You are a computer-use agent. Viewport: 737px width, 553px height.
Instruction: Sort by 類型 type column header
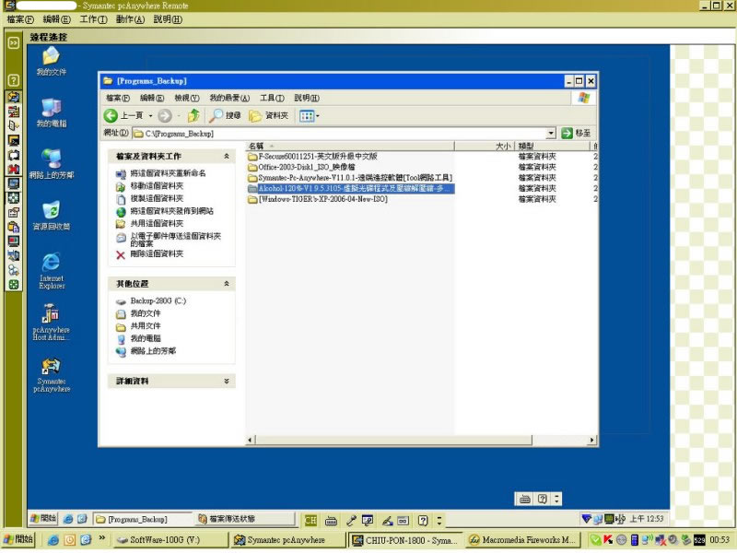click(552, 147)
